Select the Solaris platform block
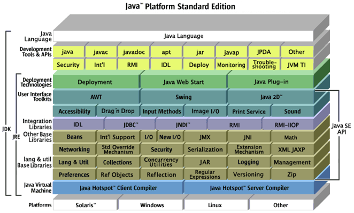This screenshot has width=354, height=213. (x=85, y=205)
